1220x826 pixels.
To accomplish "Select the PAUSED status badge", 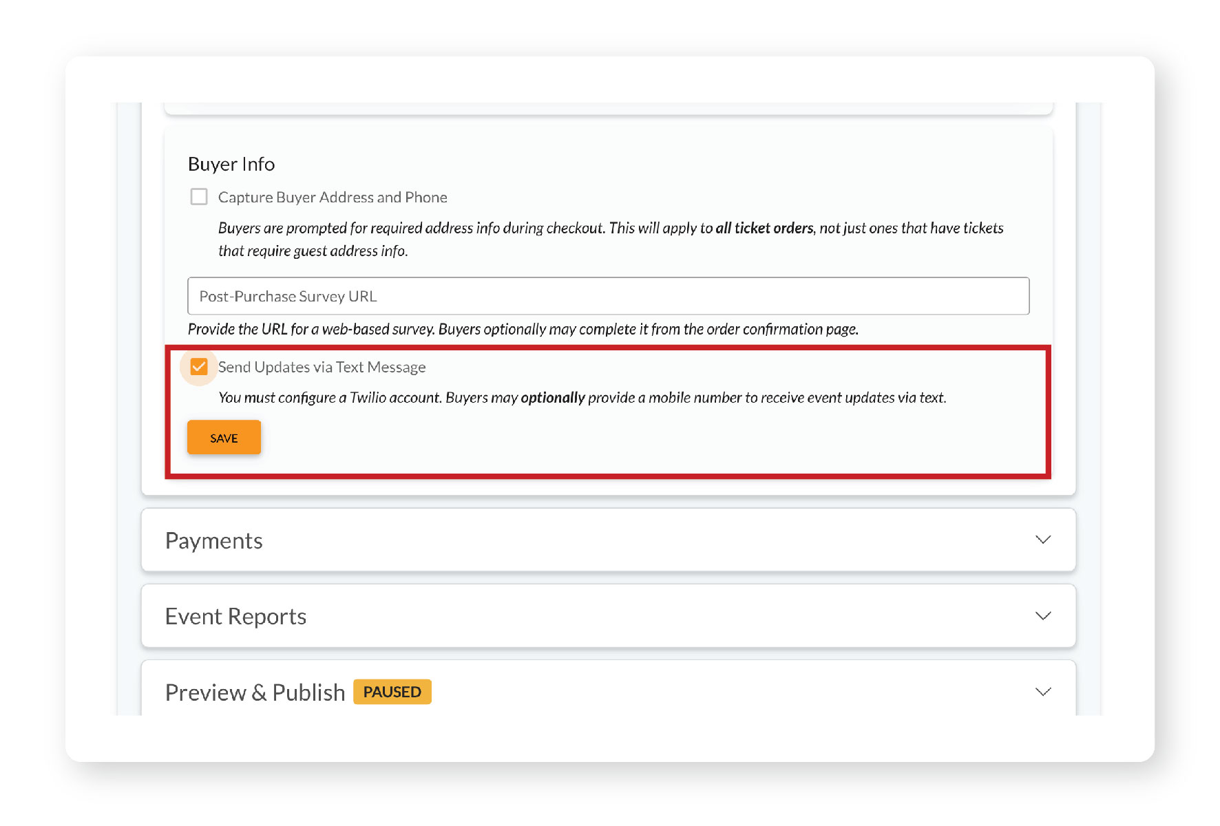I will tap(392, 692).
